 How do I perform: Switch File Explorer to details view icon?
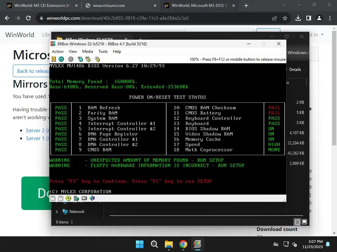[298, 222]
